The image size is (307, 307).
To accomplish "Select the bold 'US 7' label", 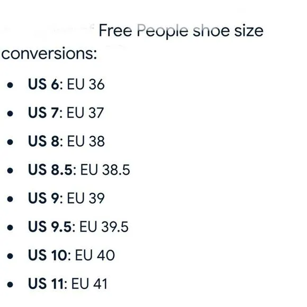I will tap(43, 113).
